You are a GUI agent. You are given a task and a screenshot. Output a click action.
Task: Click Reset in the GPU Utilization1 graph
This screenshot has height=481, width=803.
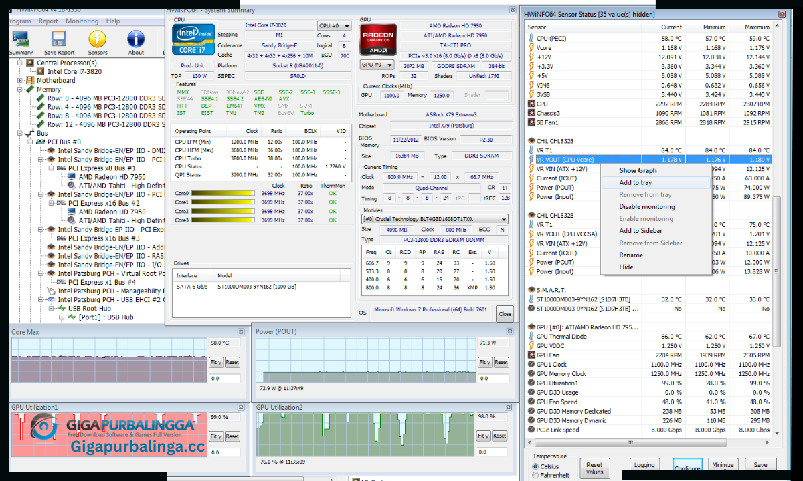pyautogui.click(x=232, y=436)
